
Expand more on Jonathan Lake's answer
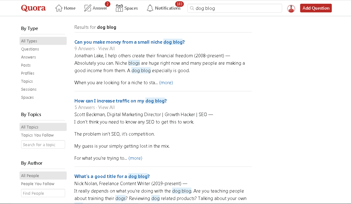coord(166,82)
